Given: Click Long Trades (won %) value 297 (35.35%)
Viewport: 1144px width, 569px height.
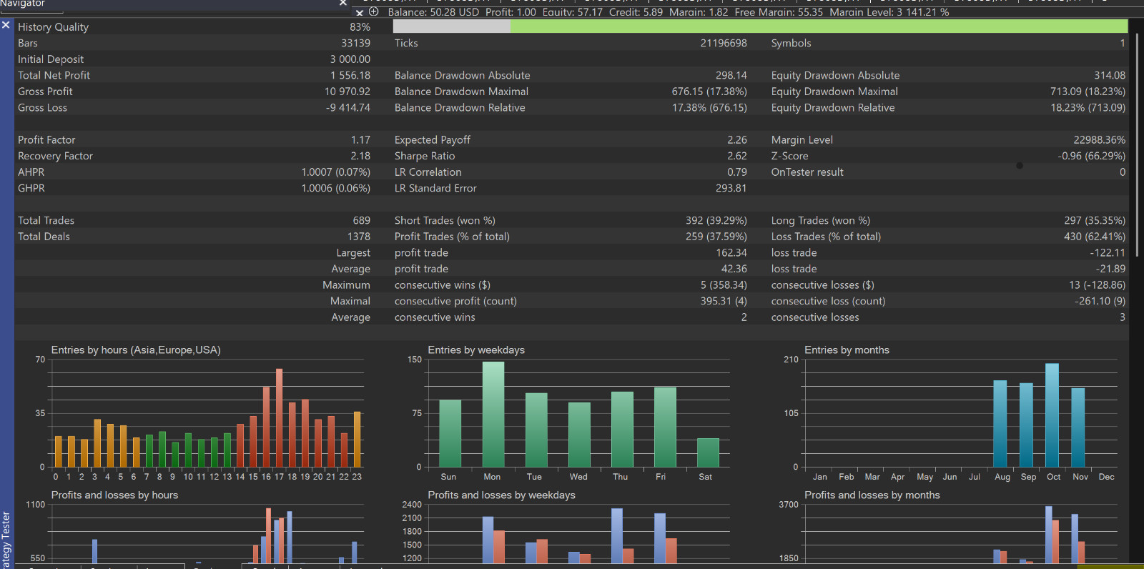Looking at the screenshot, I should pos(1095,221).
